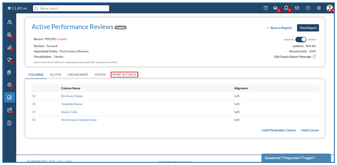
Task: Click +Add Column link
Action: pos(310,130)
